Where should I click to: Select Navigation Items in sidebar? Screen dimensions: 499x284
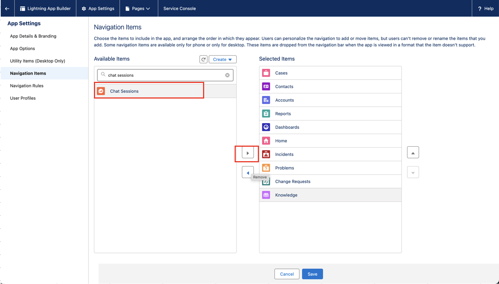click(44, 73)
